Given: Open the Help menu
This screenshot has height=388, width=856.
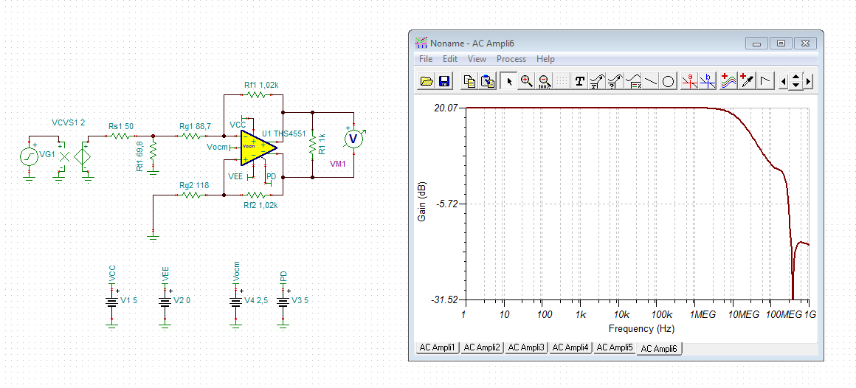Looking at the screenshot, I should (545, 59).
